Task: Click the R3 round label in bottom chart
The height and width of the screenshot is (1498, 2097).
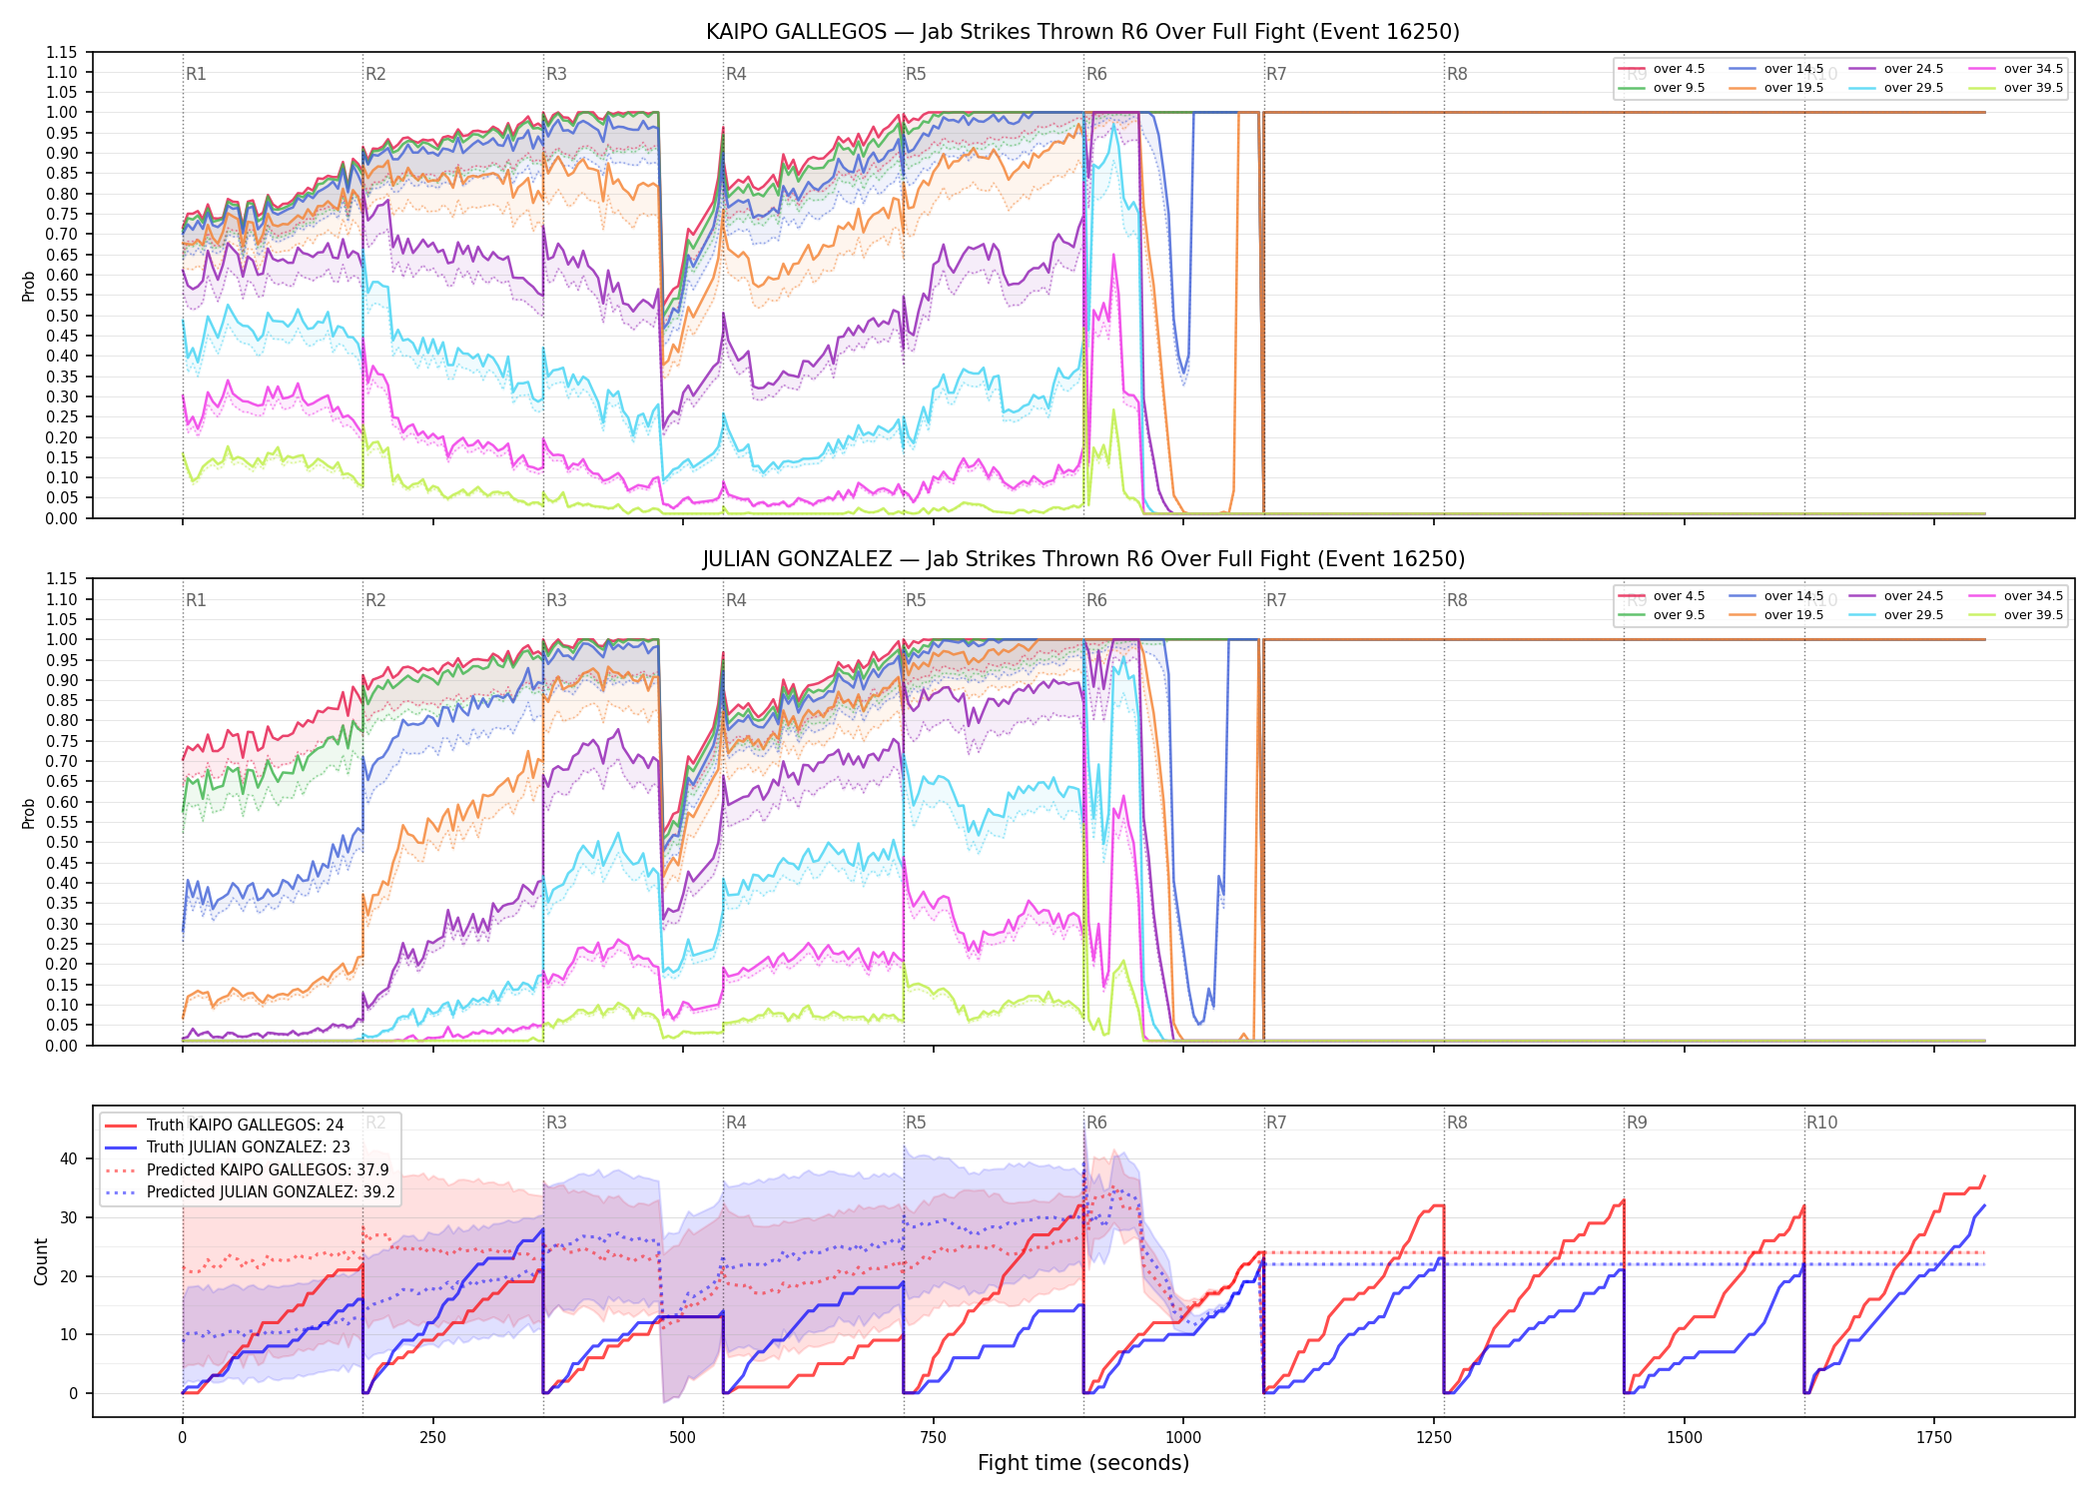Action: click(556, 1123)
